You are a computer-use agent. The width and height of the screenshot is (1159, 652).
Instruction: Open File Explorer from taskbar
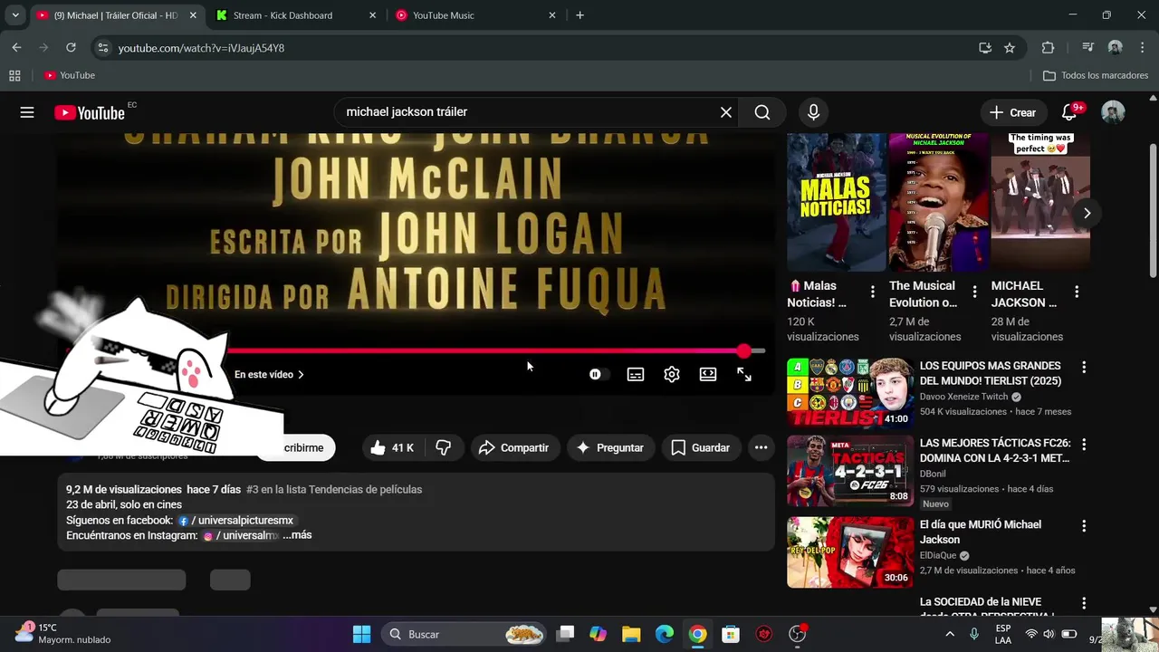point(631,634)
